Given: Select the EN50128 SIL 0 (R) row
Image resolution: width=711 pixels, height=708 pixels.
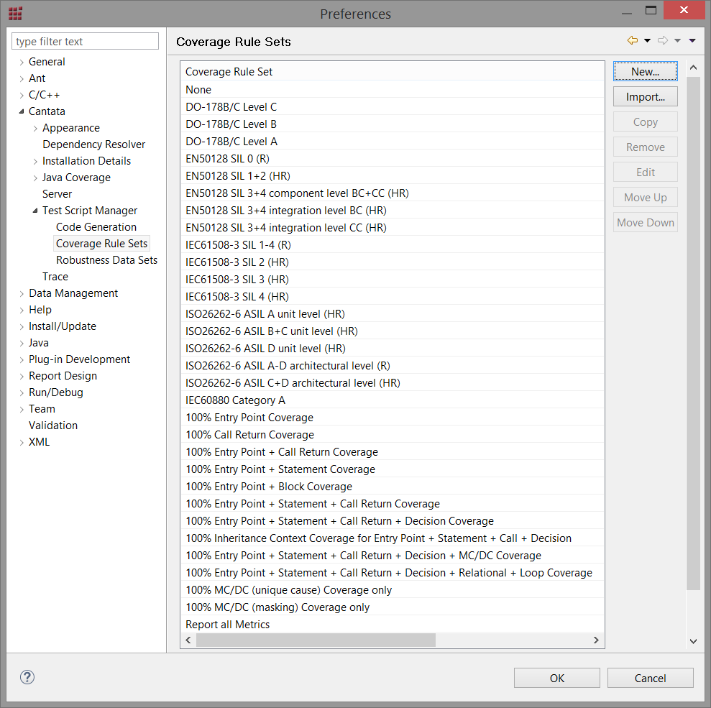Looking at the screenshot, I should [x=393, y=159].
